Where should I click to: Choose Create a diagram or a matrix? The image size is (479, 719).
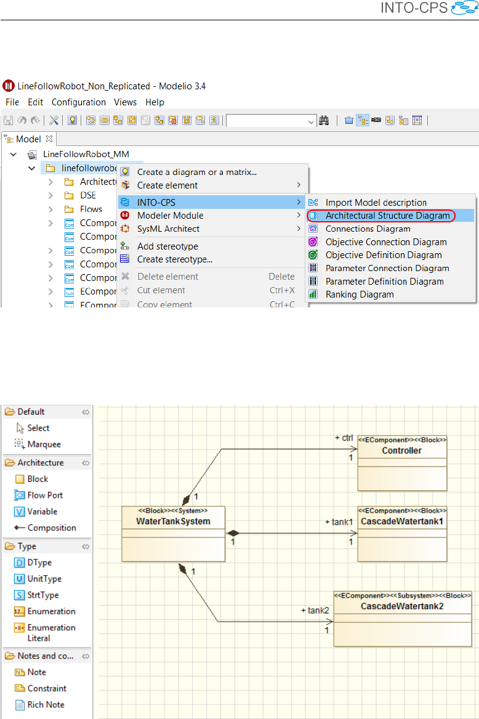coord(196,172)
